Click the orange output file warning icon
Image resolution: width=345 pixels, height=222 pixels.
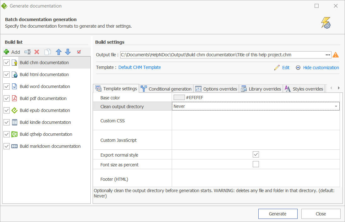pyautogui.click(x=336, y=55)
